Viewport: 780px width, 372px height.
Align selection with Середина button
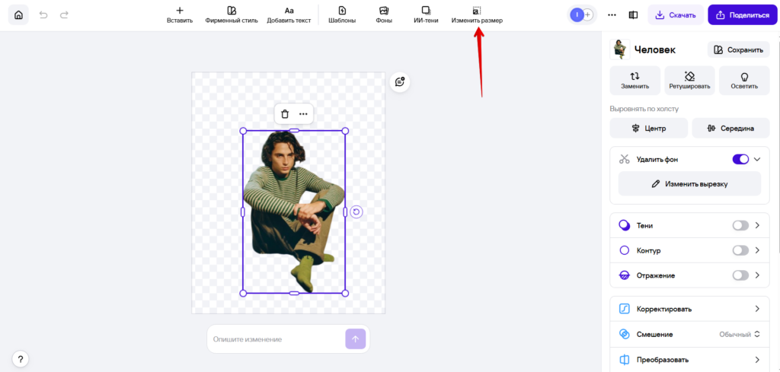(x=730, y=128)
